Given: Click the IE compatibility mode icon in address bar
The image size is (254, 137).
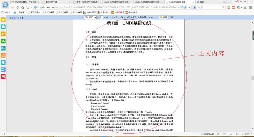Looking at the screenshot, I should pos(186,7).
